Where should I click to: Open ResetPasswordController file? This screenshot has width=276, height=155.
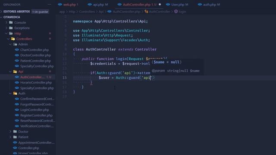[x=38, y=121]
